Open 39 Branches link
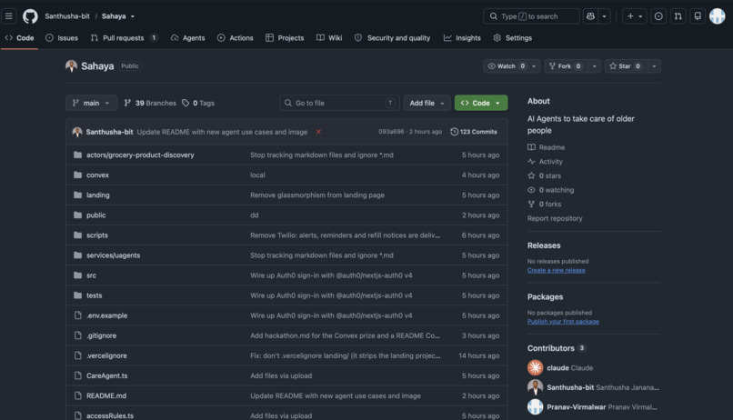 (x=150, y=103)
